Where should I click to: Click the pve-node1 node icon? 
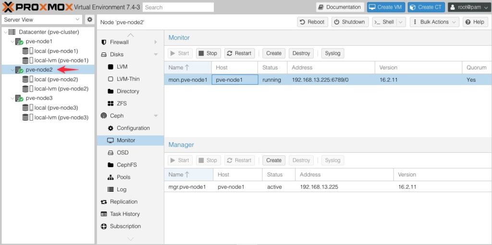(x=19, y=41)
